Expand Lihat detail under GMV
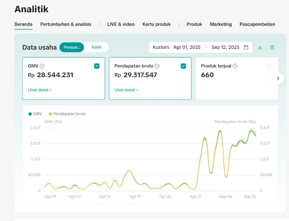The width and height of the screenshot is (289, 221). [39, 90]
